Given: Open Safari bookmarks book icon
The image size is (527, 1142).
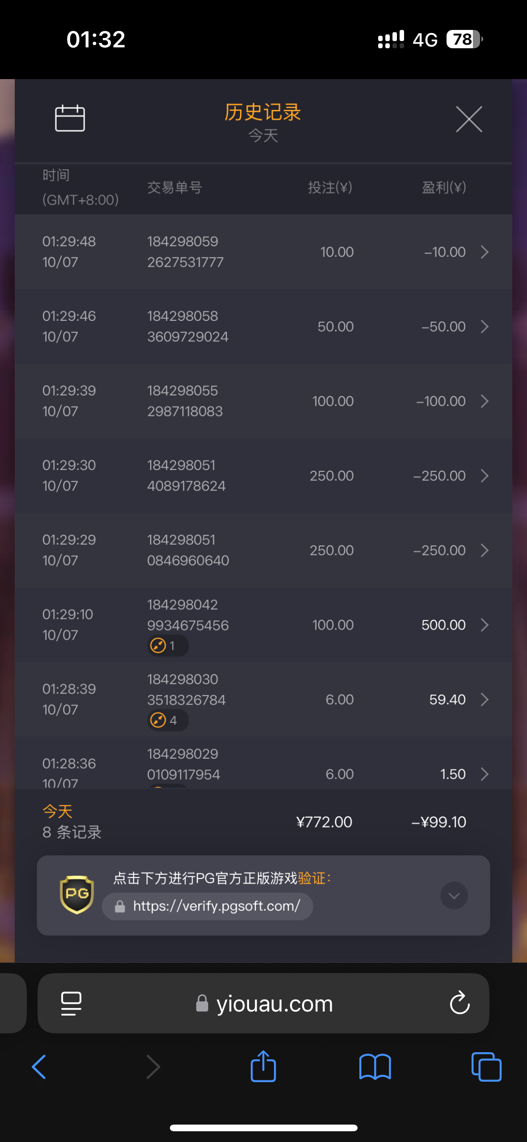Looking at the screenshot, I should 375,1067.
